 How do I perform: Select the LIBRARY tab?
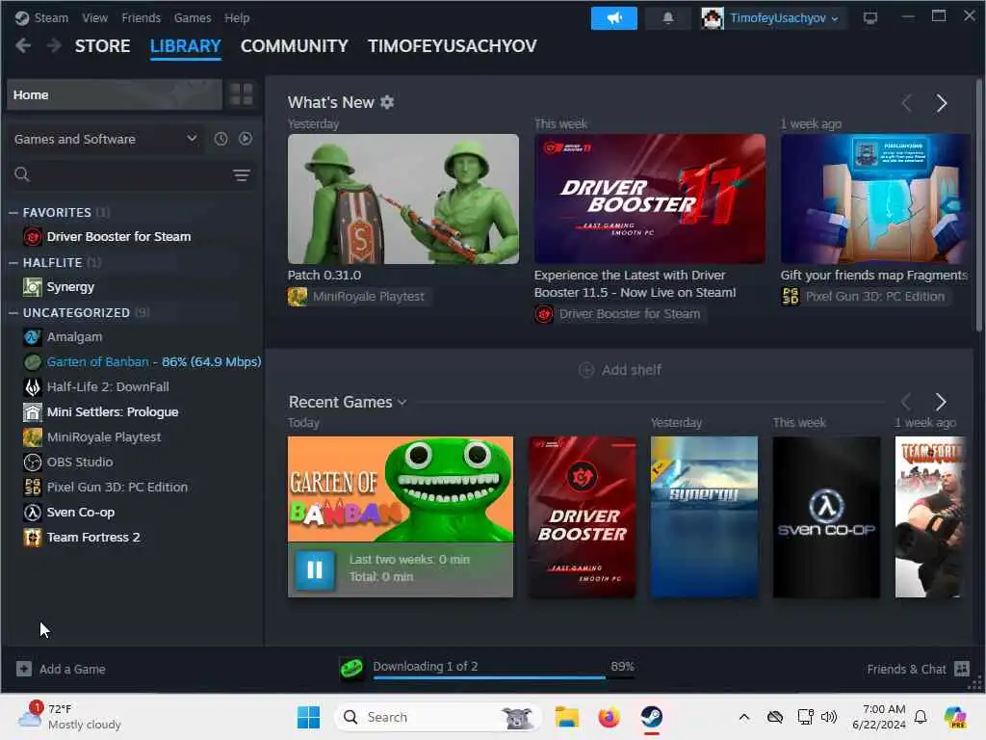pyautogui.click(x=186, y=46)
